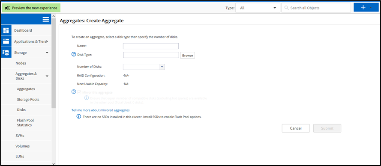381x166 pixels.
Task: Click the info icon next to SSD message
Action: tap(79, 117)
